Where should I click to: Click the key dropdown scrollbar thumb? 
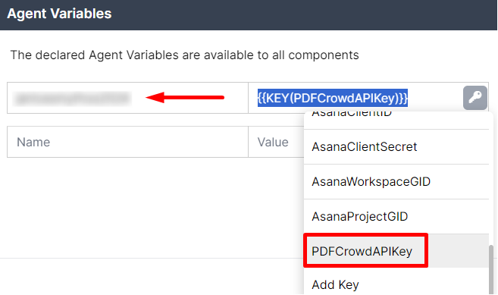pos(491,268)
